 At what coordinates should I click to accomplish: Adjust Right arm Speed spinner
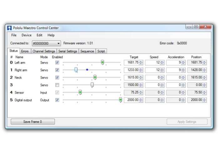tap(162, 70)
